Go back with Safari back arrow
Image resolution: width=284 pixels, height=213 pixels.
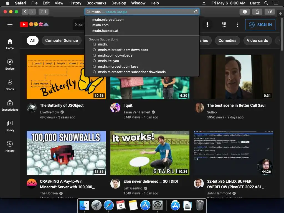pyautogui.click(x=25, y=12)
